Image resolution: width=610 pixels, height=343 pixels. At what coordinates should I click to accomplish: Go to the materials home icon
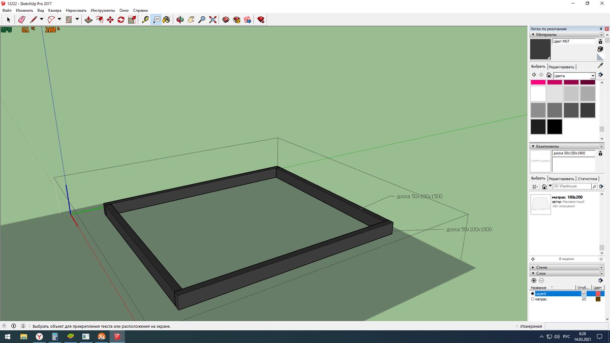point(549,75)
